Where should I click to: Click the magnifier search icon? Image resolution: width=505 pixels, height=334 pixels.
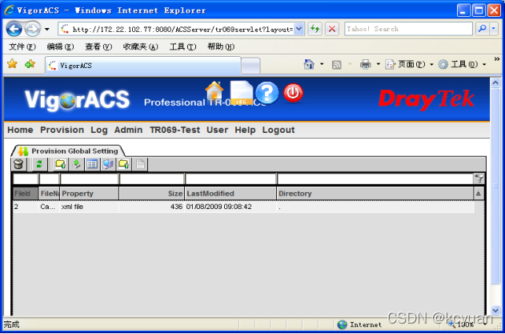tap(482, 29)
